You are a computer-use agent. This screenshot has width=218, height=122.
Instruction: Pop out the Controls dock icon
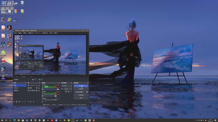tap(88, 83)
